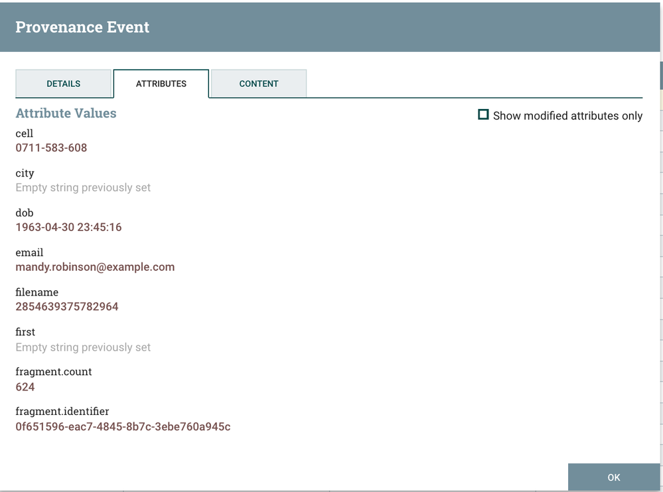This screenshot has height=492, width=663.
Task: Click the OK button
Action: 614,477
